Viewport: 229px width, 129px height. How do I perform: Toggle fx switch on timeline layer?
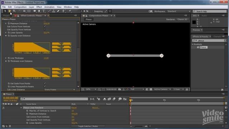[4, 107]
